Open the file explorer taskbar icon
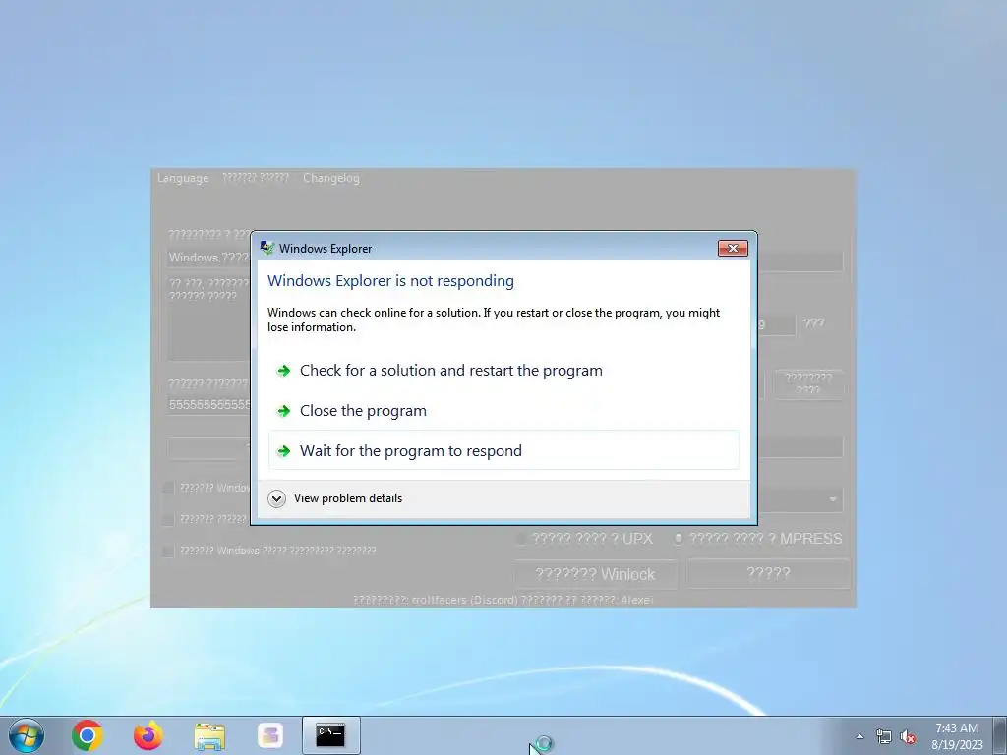Screen dimensions: 1007x755 (x=209, y=735)
